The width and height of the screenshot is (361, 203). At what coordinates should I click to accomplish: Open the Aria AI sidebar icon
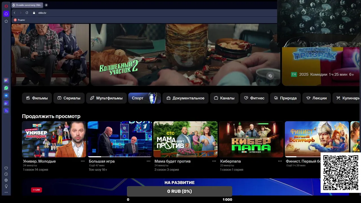point(6,80)
